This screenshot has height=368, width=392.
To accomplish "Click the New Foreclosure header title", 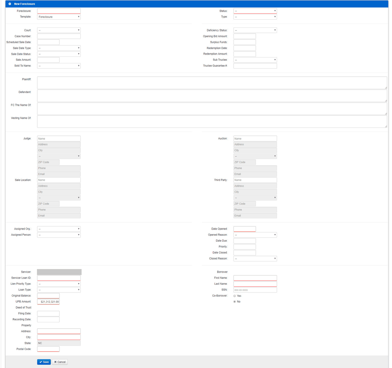I will pos(24,4).
